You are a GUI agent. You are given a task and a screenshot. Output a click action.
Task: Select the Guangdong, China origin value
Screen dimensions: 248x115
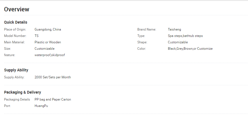point(48,29)
